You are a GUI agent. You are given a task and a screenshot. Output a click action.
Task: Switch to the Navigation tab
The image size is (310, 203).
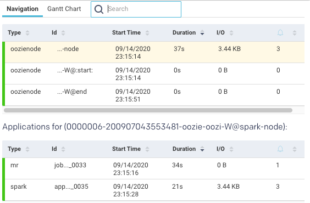click(23, 9)
